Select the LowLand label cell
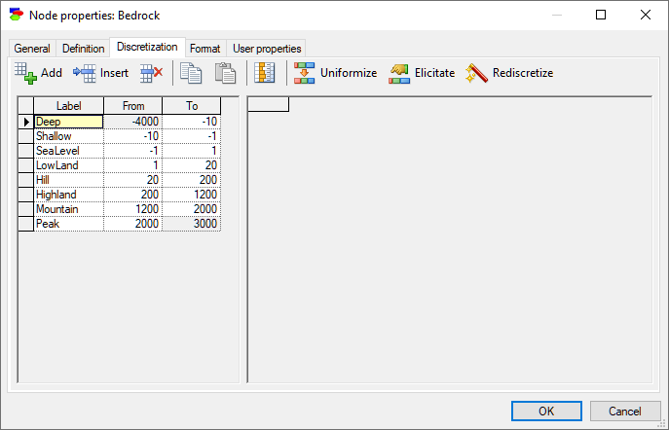This screenshot has height=430, width=669. [69, 165]
